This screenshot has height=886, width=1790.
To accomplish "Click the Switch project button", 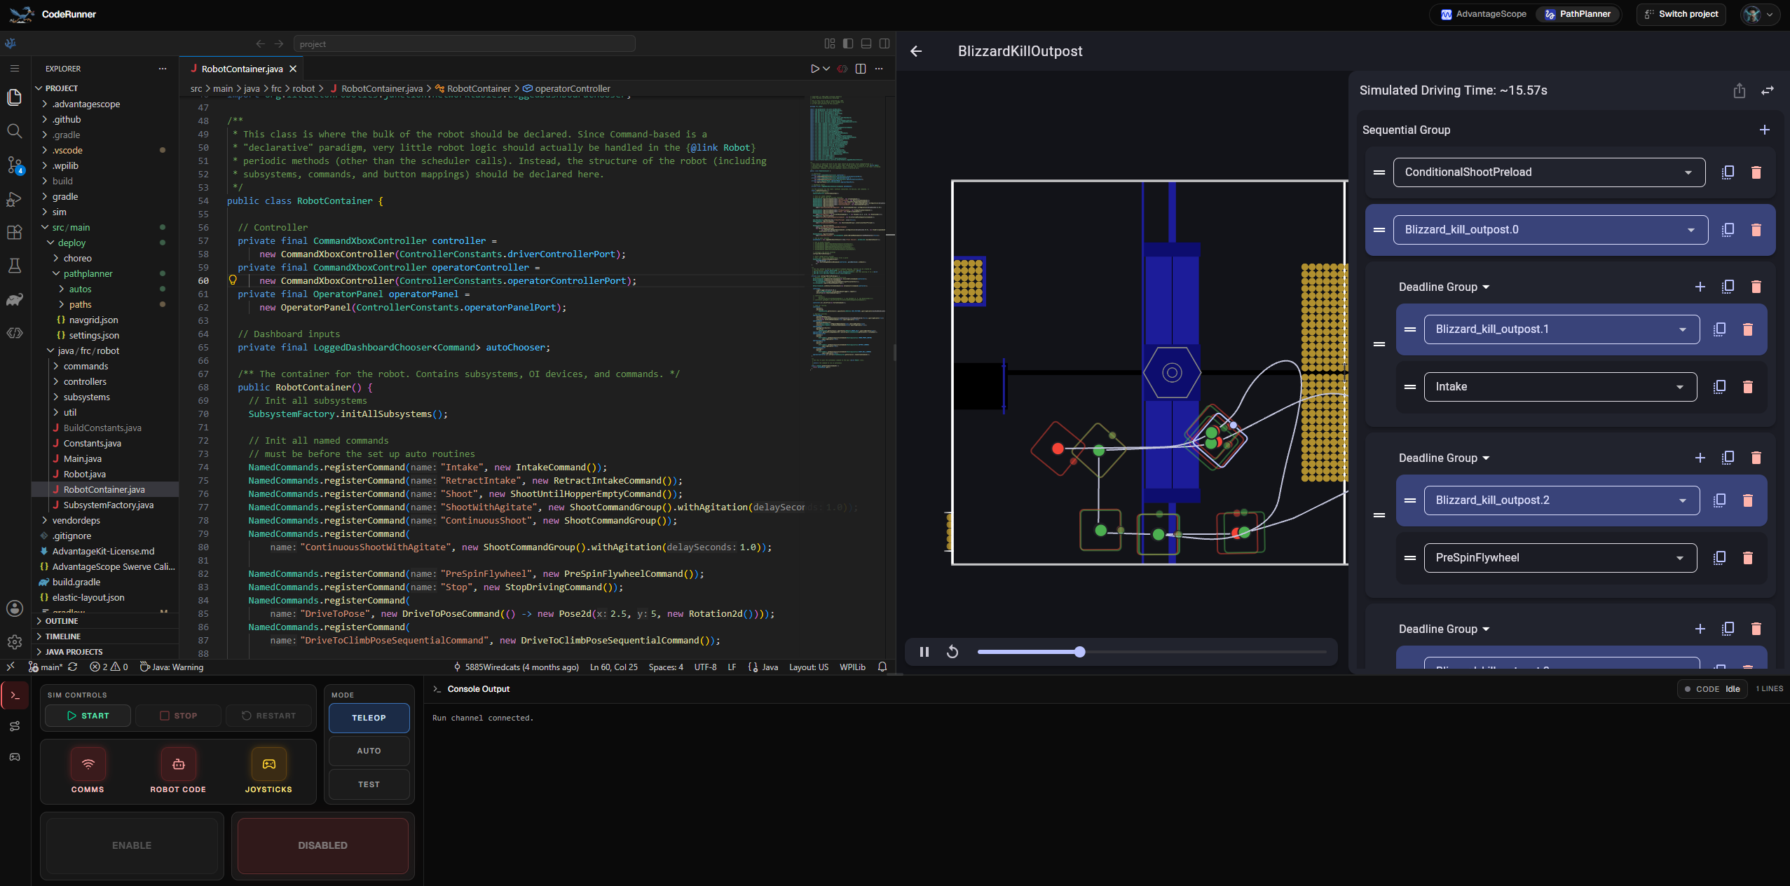I will (1681, 14).
